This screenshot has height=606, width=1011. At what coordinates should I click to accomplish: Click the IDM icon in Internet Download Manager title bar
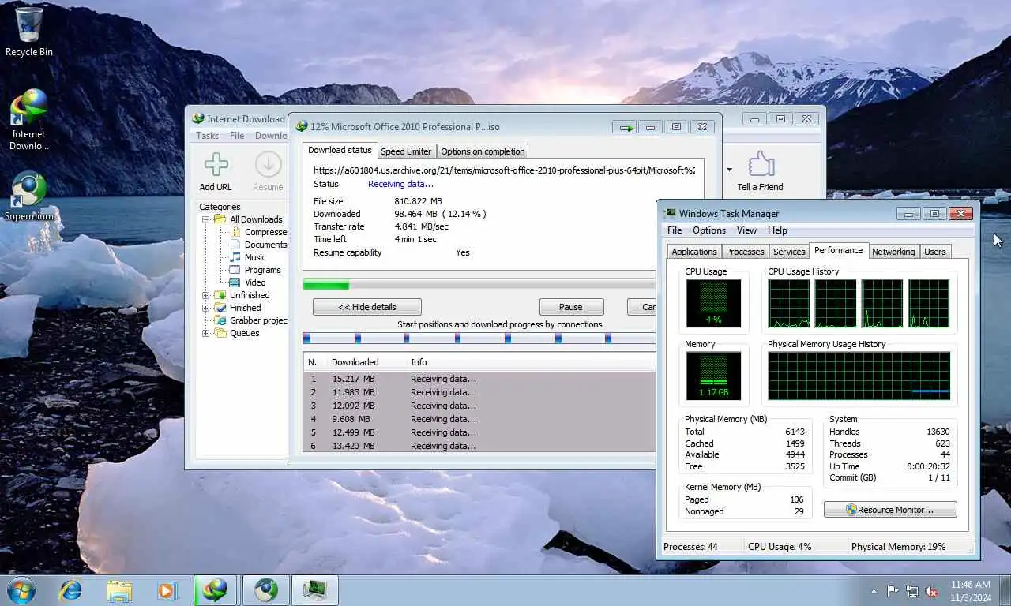(x=198, y=118)
